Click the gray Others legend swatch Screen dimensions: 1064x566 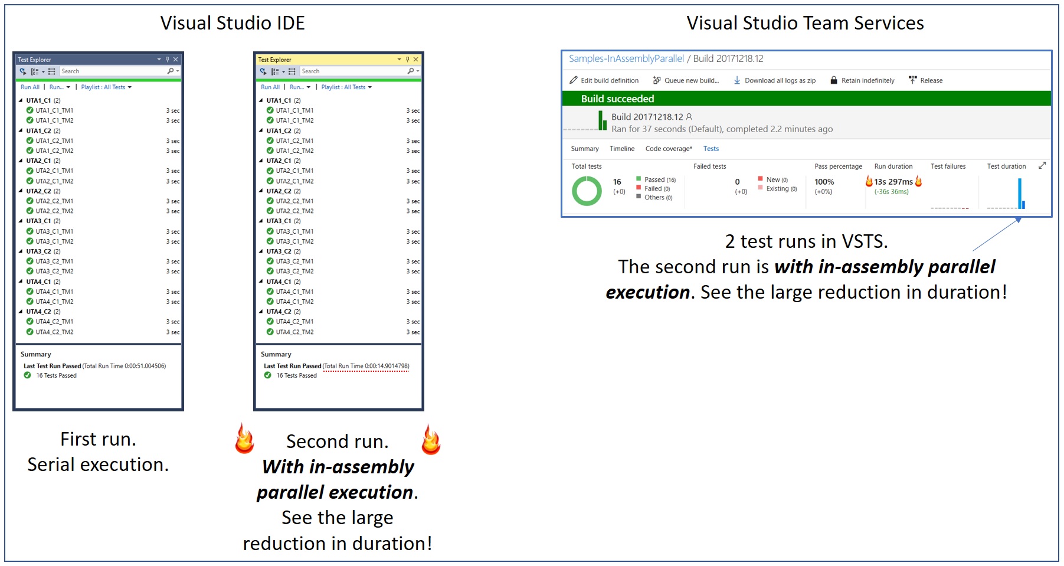[x=639, y=197]
